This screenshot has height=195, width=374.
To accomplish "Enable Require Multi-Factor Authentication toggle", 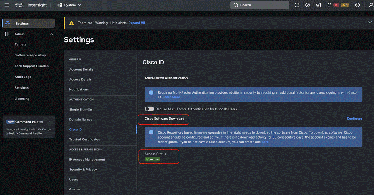I will coord(149,109).
